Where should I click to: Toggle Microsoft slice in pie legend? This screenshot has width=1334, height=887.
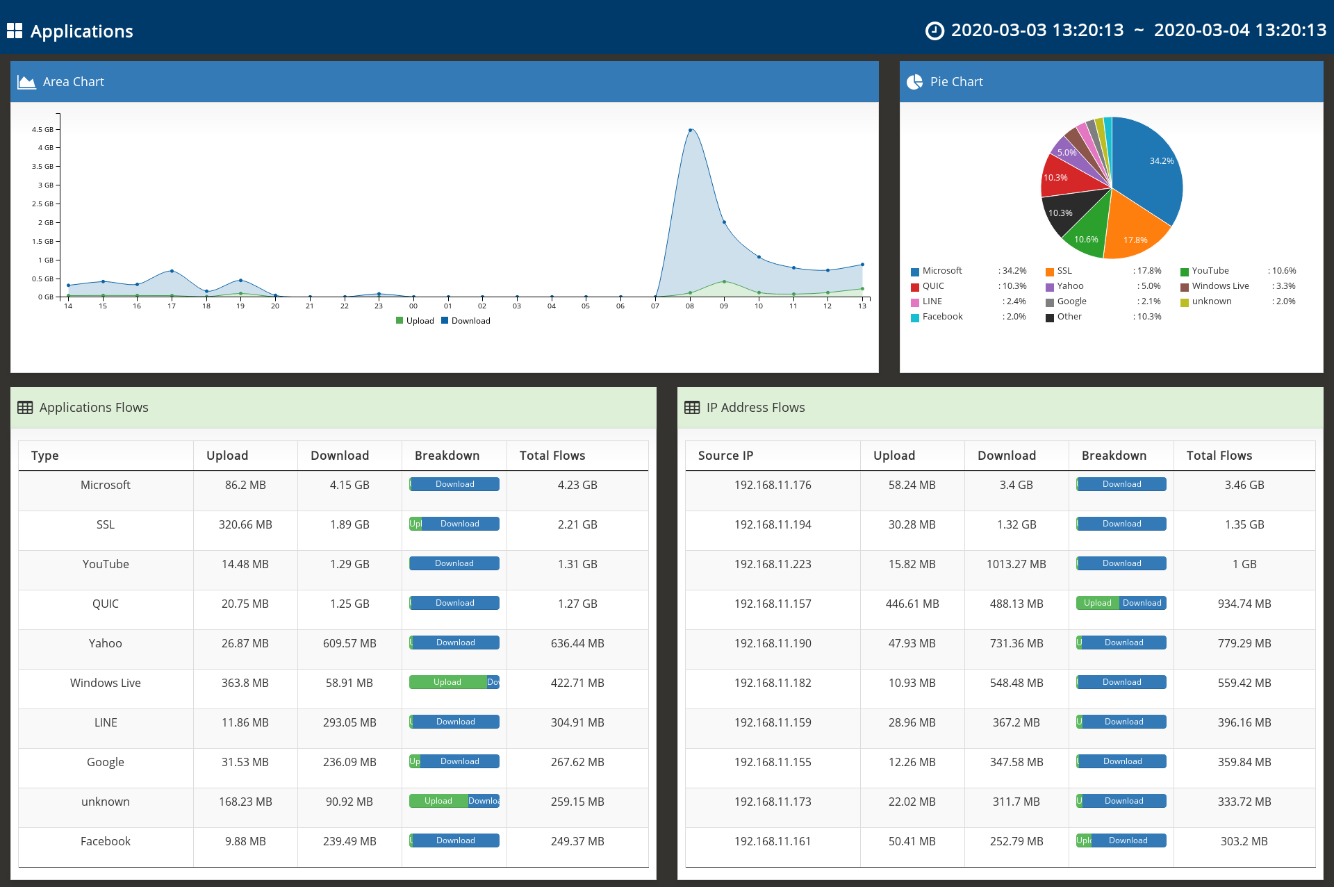click(x=941, y=271)
